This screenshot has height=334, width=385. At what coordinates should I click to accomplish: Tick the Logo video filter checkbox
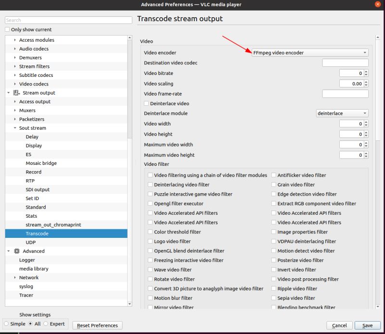click(150, 241)
